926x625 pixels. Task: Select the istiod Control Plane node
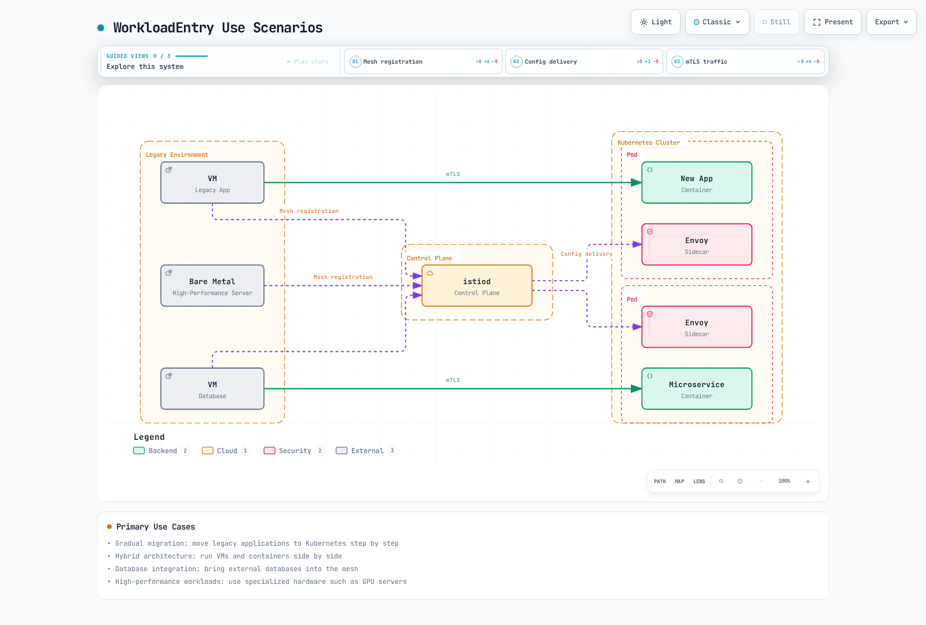click(x=477, y=285)
